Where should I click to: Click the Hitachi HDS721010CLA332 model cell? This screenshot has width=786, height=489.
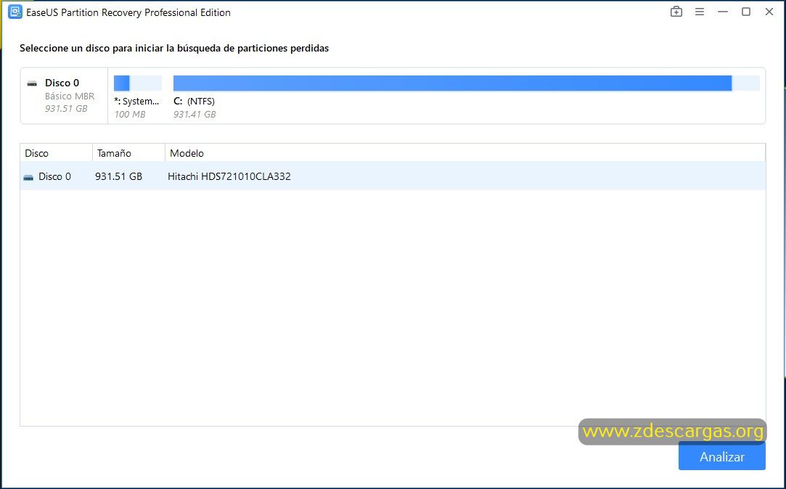pos(229,176)
